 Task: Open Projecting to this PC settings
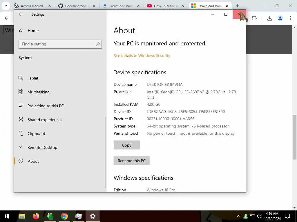tap(41, 106)
